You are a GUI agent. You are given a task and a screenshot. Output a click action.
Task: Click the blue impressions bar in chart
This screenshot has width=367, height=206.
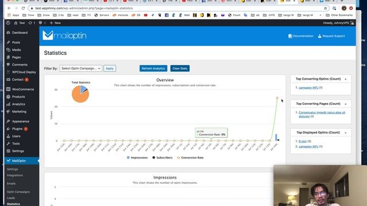coord(276,137)
